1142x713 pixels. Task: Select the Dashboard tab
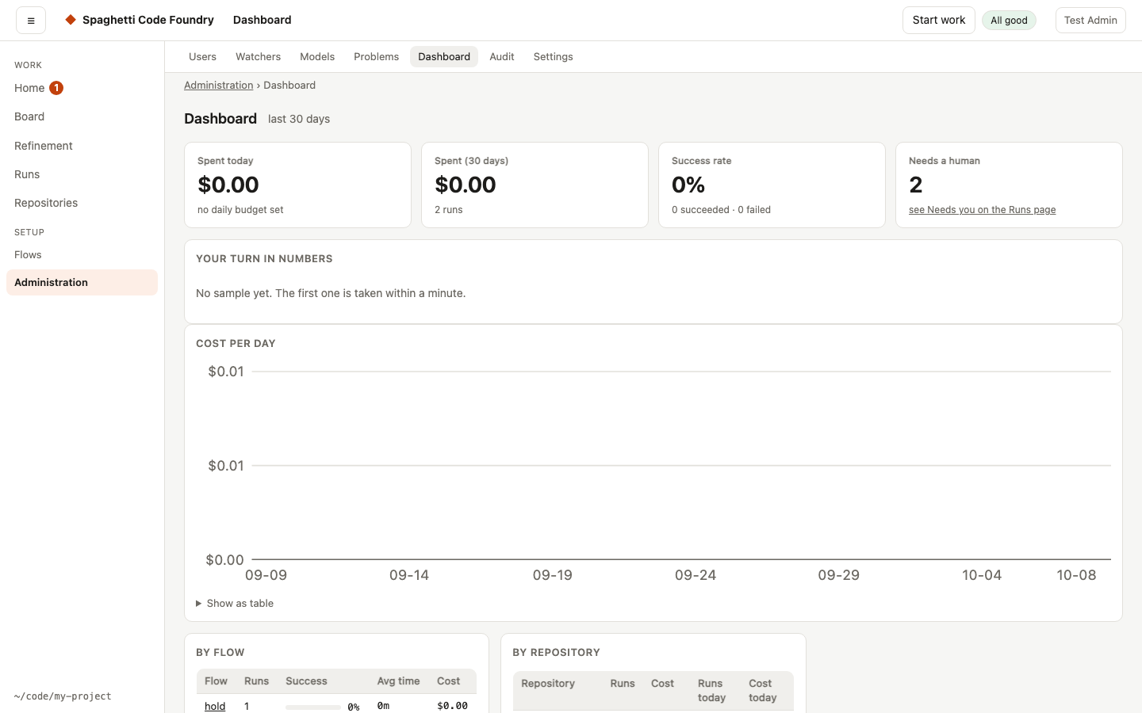tap(444, 57)
